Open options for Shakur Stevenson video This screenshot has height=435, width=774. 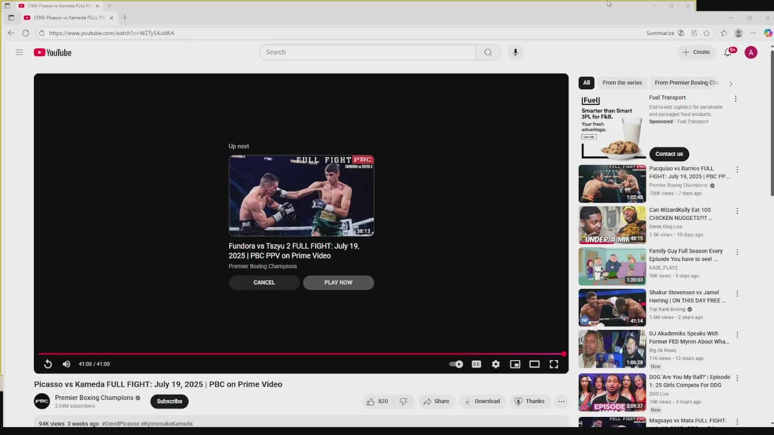point(737,294)
